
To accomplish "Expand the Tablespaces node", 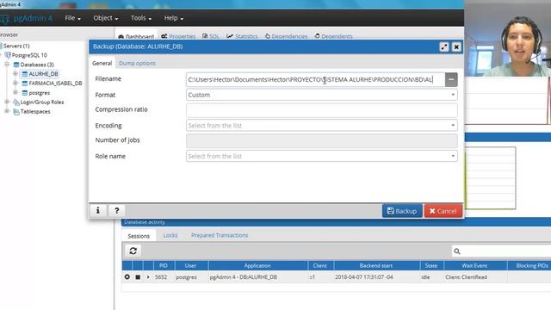I will coord(7,111).
